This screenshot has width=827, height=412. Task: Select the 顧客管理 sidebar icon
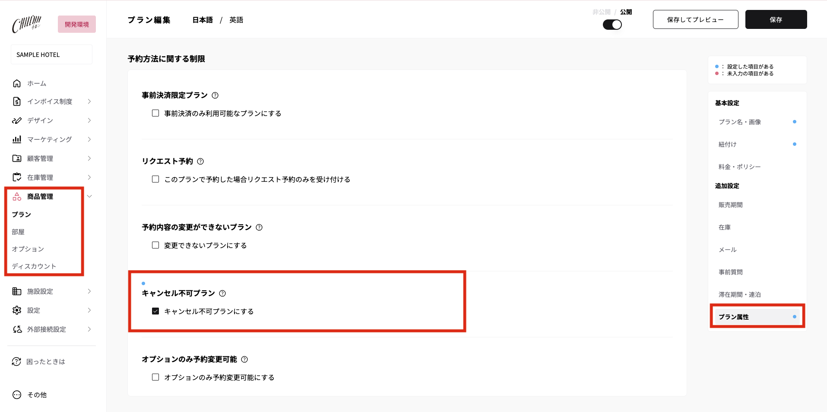[16, 158]
